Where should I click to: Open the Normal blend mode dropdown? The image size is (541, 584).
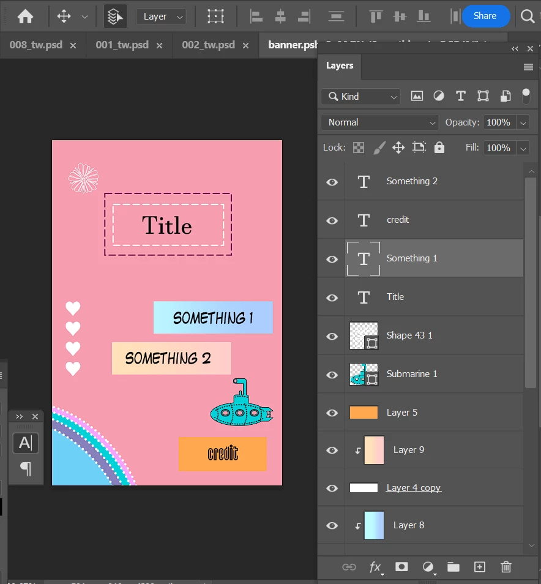[x=380, y=122]
